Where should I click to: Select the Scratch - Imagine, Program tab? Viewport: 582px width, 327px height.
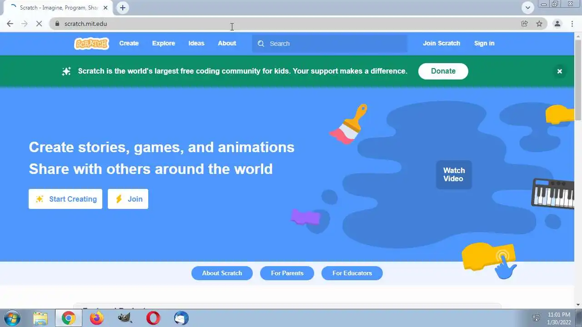(x=58, y=8)
